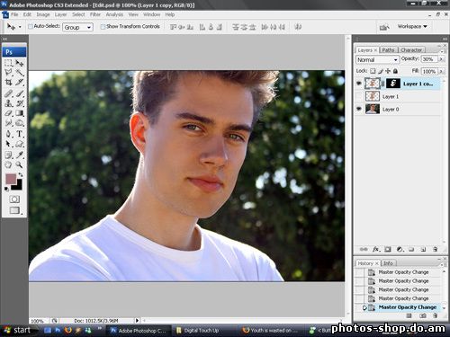Click the background color swatch
Image resolution: width=450 pixels, height=337 pixels.
pyautogui.click(x=19, y=186)
